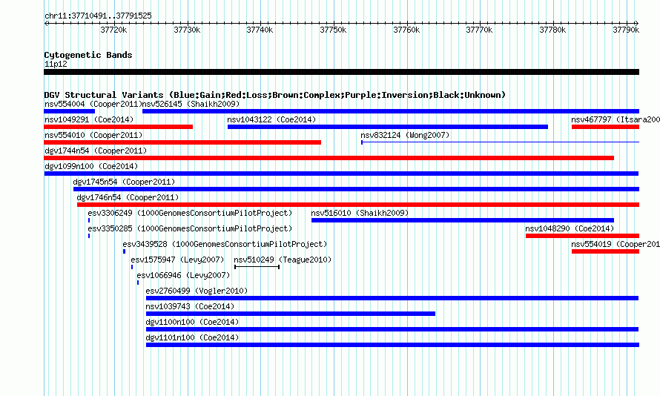Click the 37740k ruler tick label
Image resolution: width=660 pixels, height=396 pixels.
[260, 30]
